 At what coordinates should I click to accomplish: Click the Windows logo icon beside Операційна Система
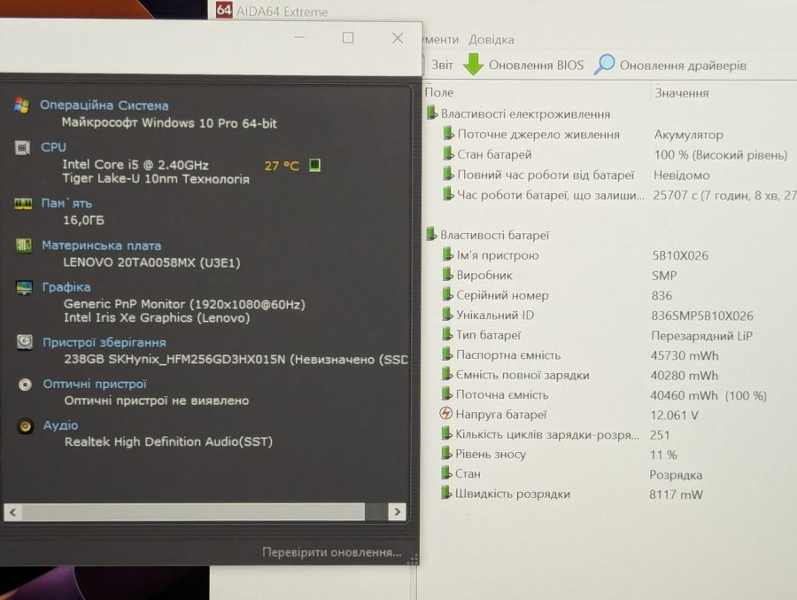pyautogui.click(x=22, y=105)
